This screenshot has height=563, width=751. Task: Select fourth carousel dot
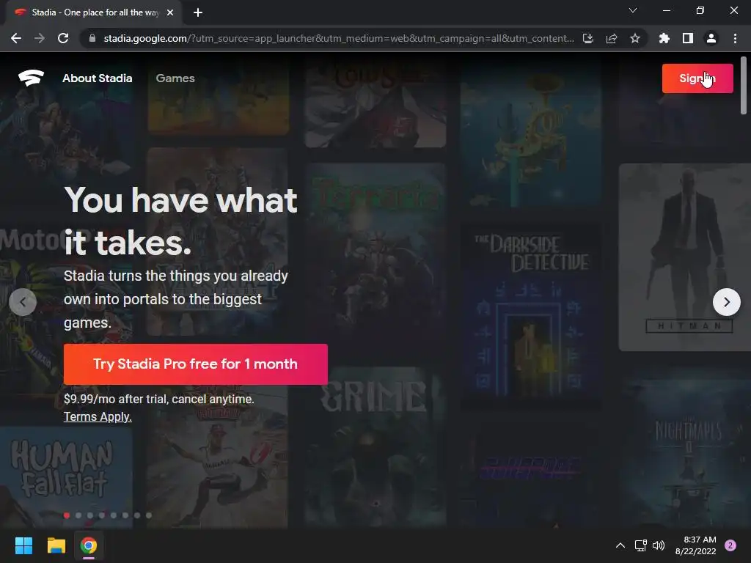[102, 515]
